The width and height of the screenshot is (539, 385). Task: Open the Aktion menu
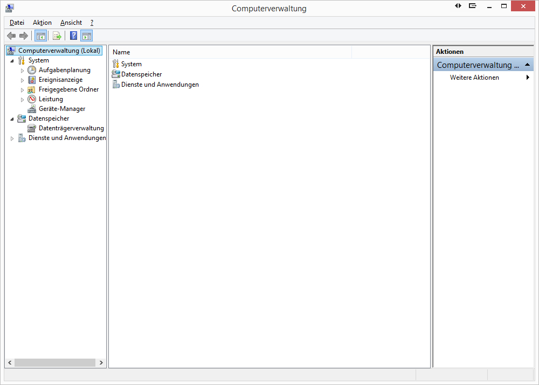point(42,23)
